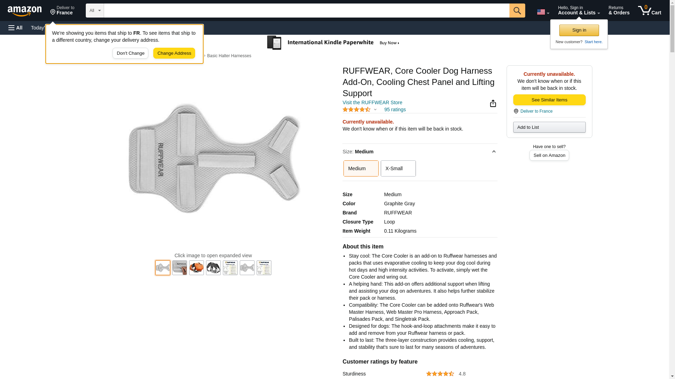The height and width of the screenshot is (379, 675).
Task: Click the star rating icon
Action: click(x=356, y=110)
